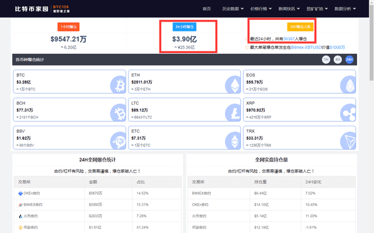Image resolution: width=374 pixels, height=233 pixels.
Task: Select the $33.31万 TRX amount
Action: [x=255, y=138]
